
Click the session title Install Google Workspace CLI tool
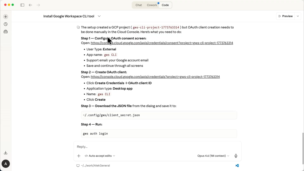tap(69, 16)
